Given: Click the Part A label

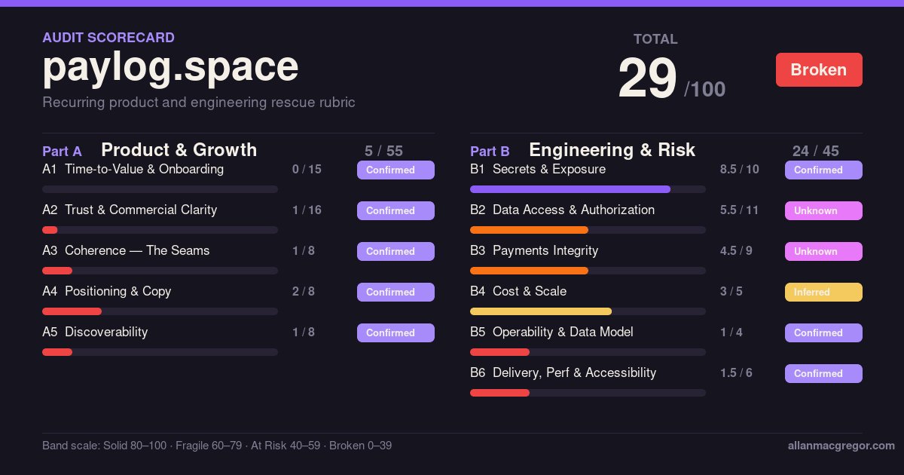Looking at the screenshot, I should [x=62, y=152].
